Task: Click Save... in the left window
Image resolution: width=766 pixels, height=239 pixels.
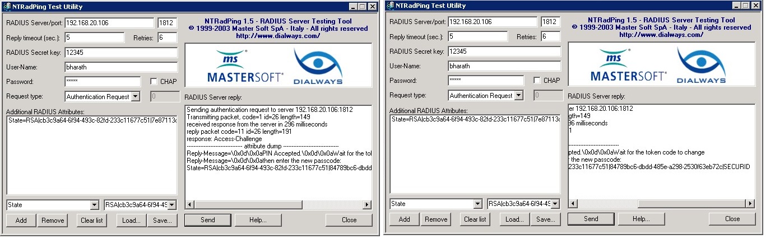Action: pos(163,221)
